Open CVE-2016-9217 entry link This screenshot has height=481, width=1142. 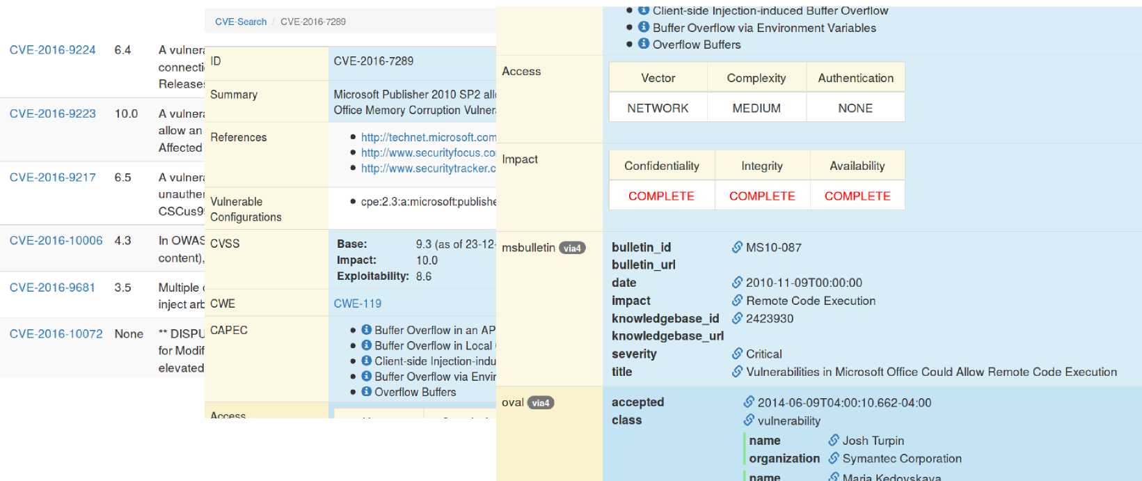click(52, 178)
